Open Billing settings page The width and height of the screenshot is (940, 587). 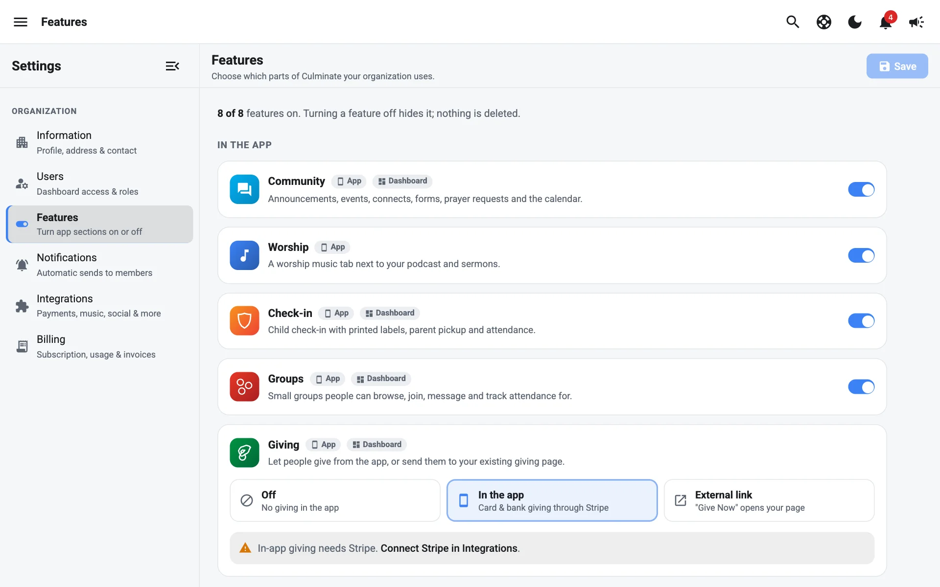coord(100,346)
